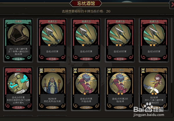Viewport: 174px width, 121px height.
Task: Click the green 装备牌 label on cloak card
Action: click(18, 59)
